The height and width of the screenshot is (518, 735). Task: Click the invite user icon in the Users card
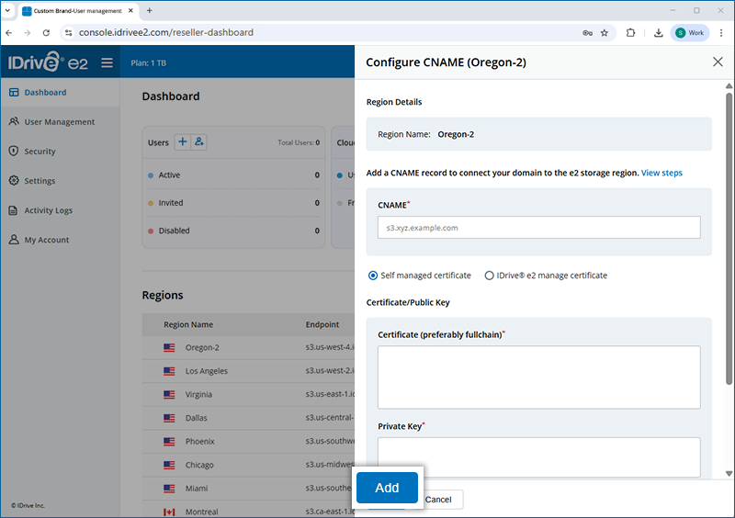[x=199, y=141]
